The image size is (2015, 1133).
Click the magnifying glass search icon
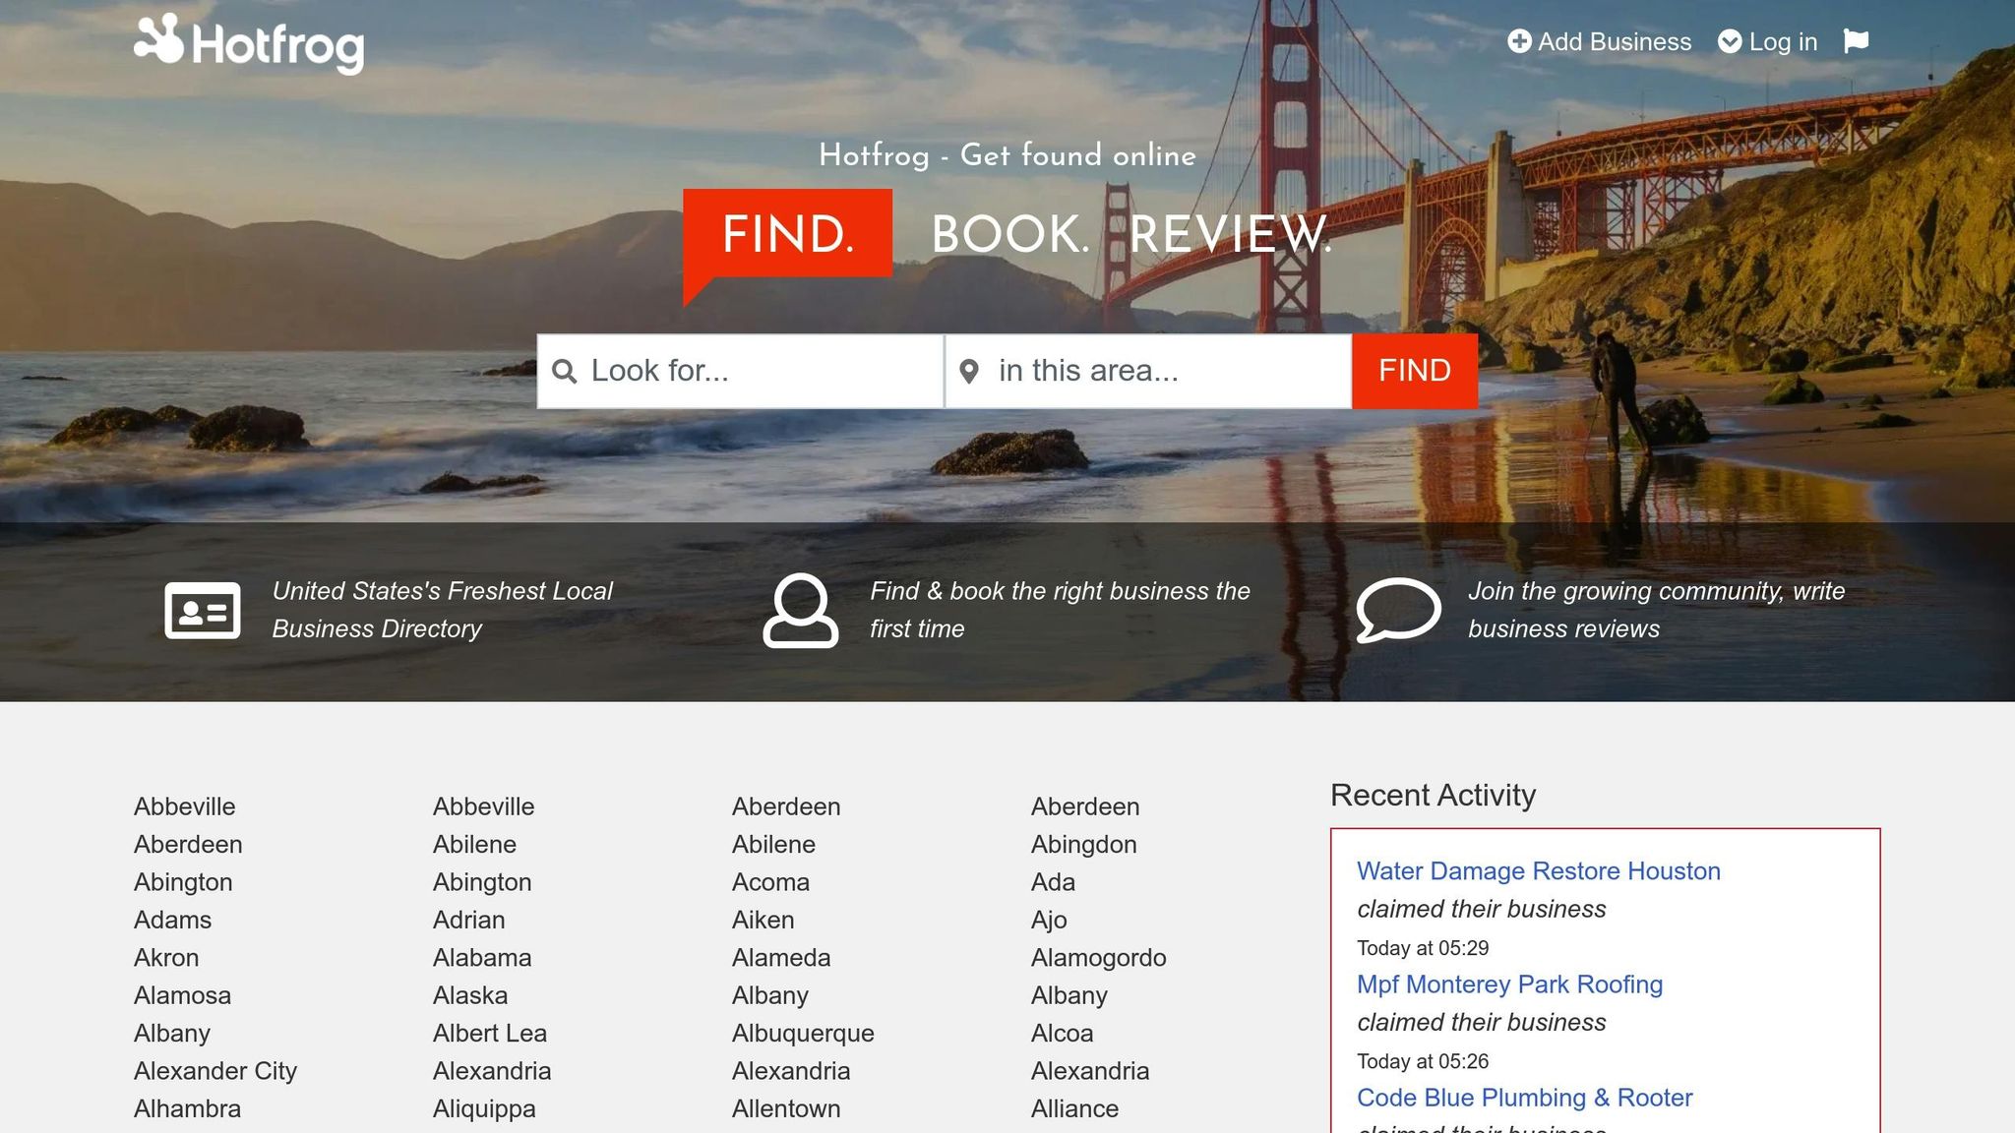[565, 371]
